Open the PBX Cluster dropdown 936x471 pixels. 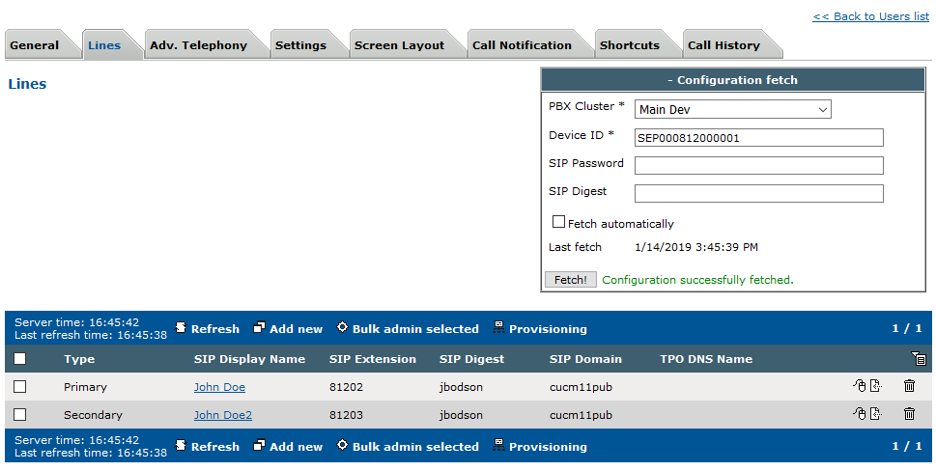tap(732, 109)
